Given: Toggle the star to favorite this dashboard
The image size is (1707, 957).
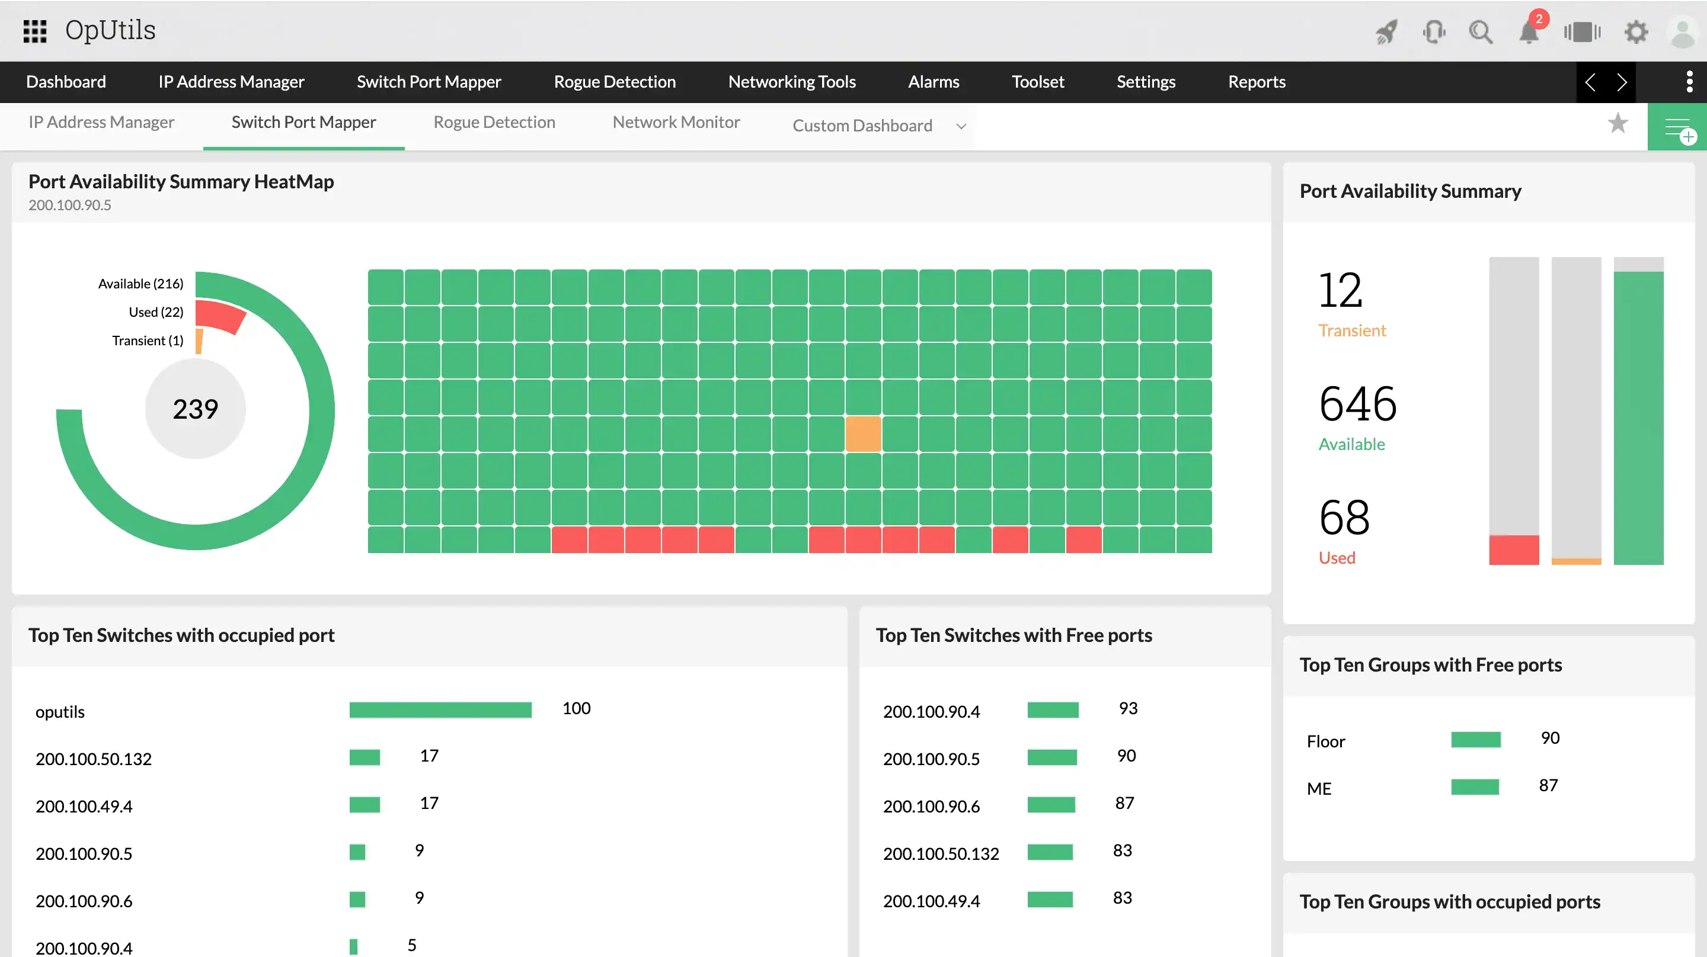Looking at the screenshot, I should click(1619, 123).
